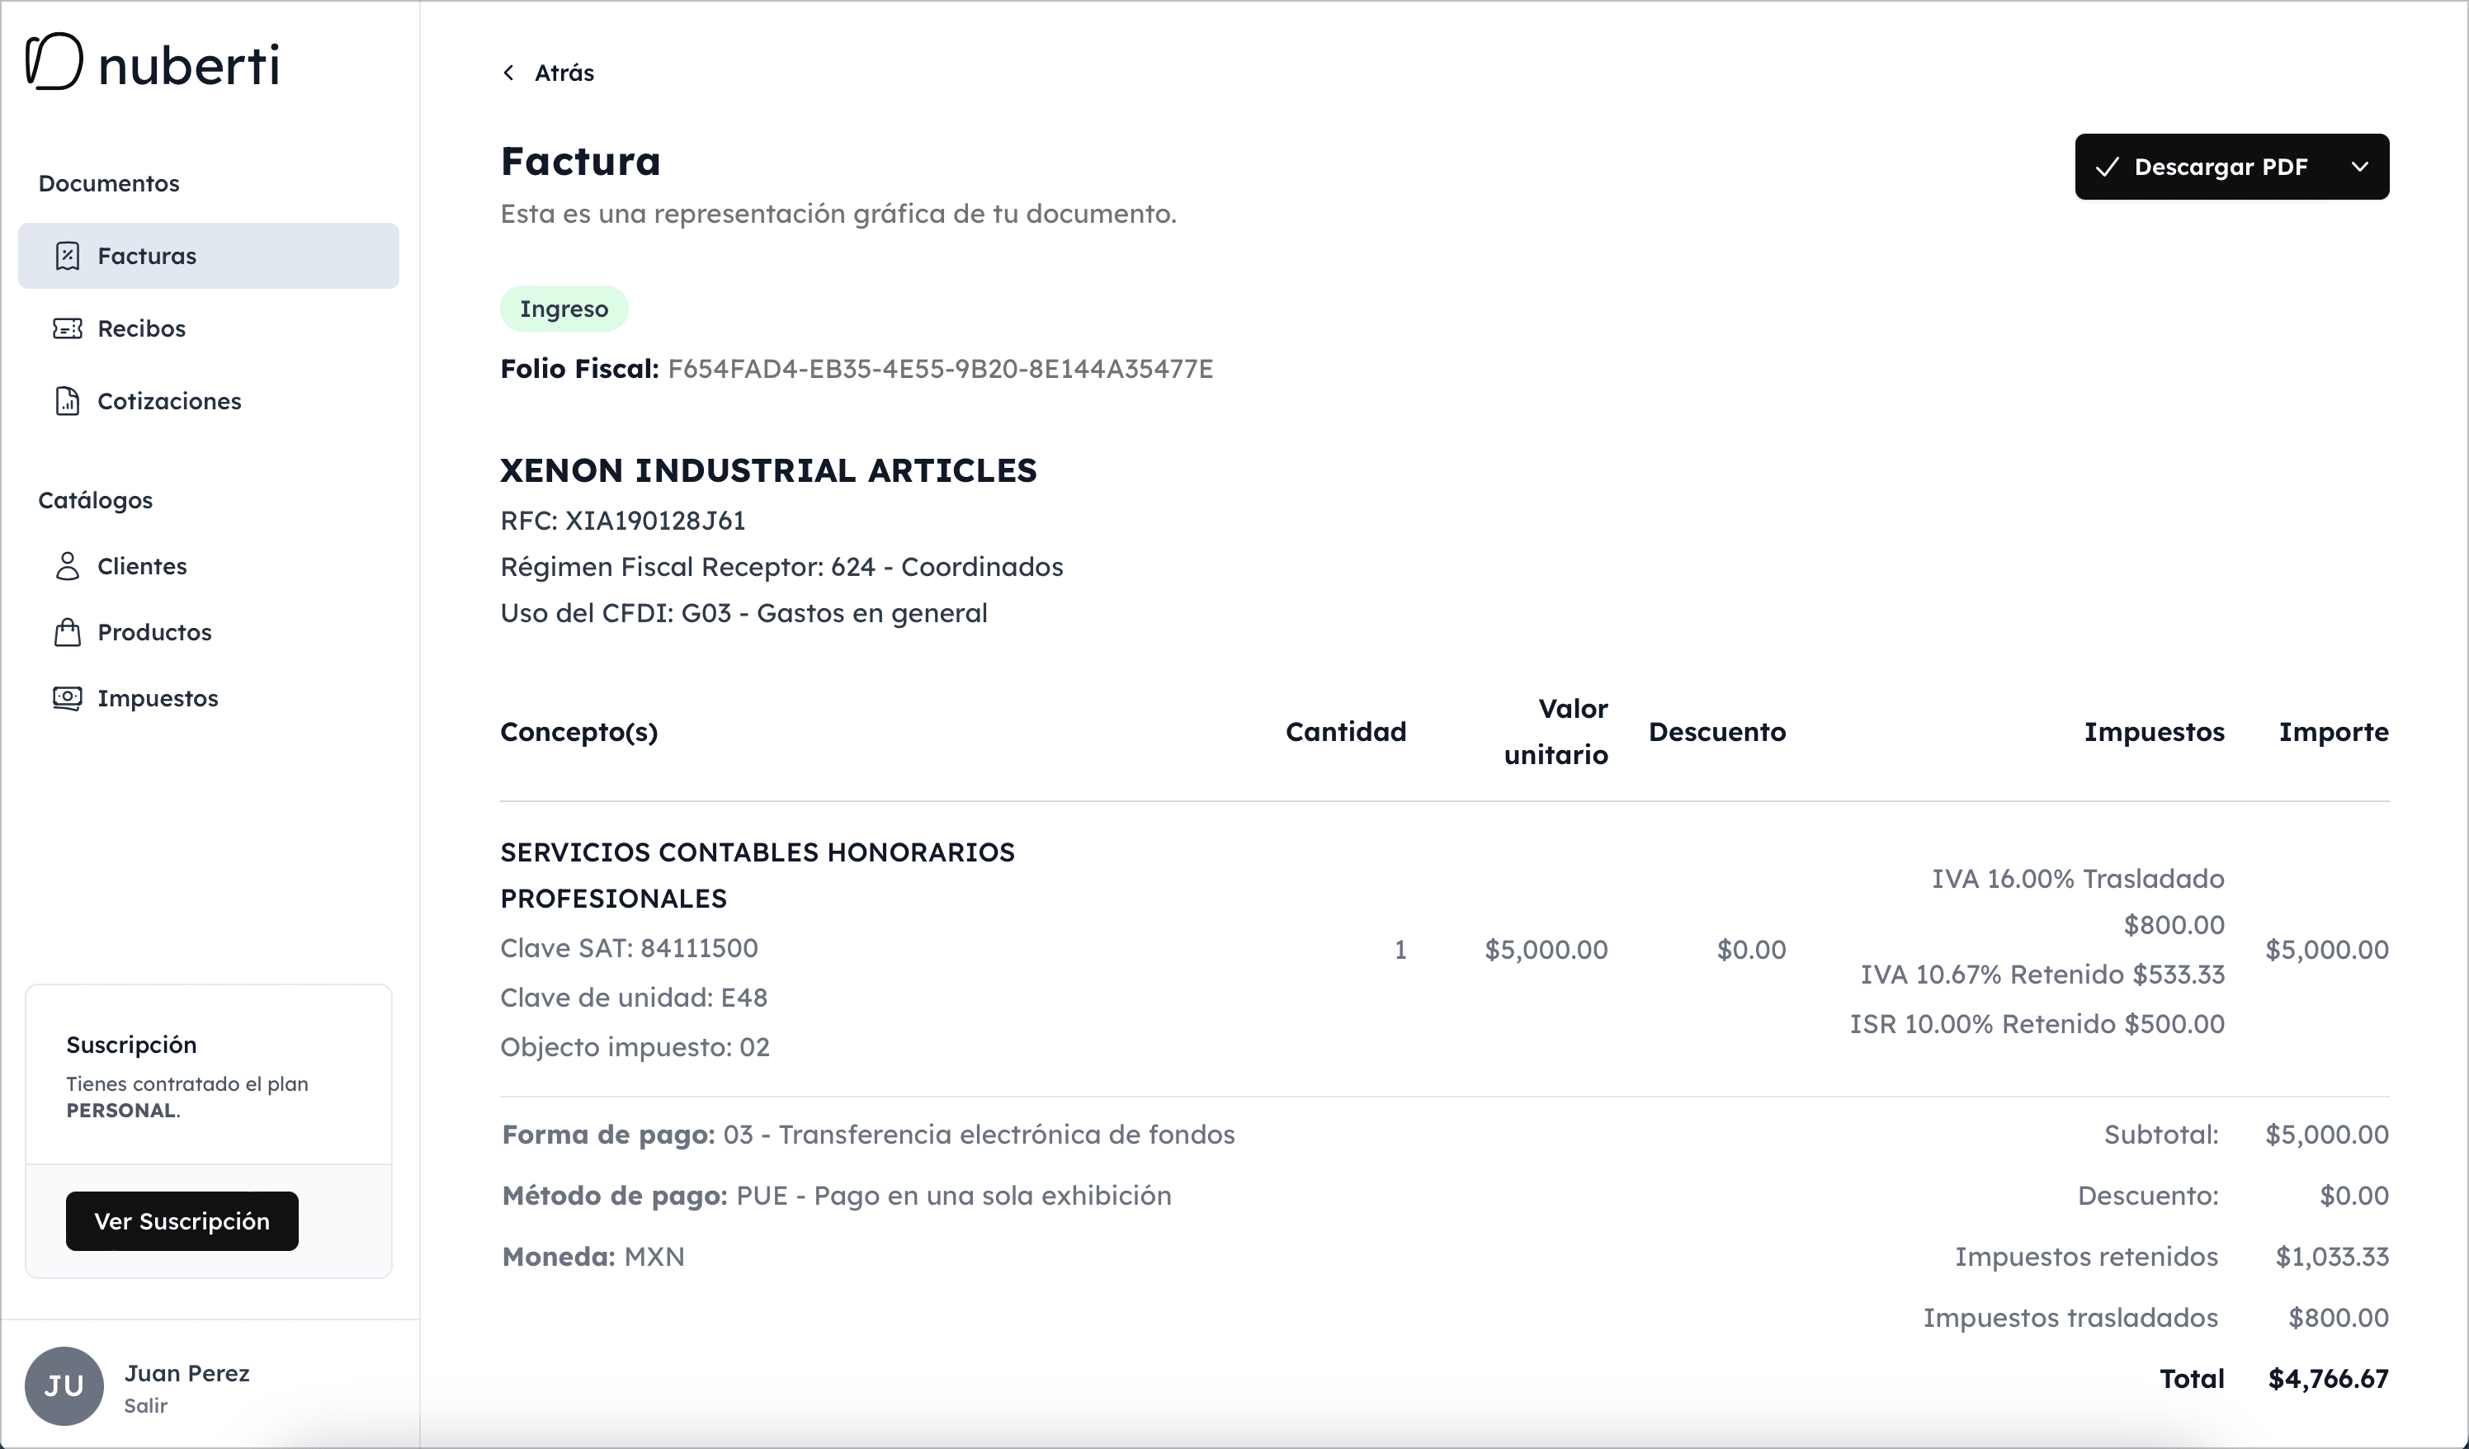Viewport: 2469px width, 1449px height.
Task: Click the Facturas receipt icon
Action: point(68,256)
